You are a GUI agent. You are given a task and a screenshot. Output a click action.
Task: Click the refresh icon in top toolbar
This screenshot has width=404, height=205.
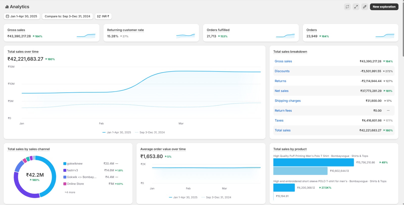[347, 7]
